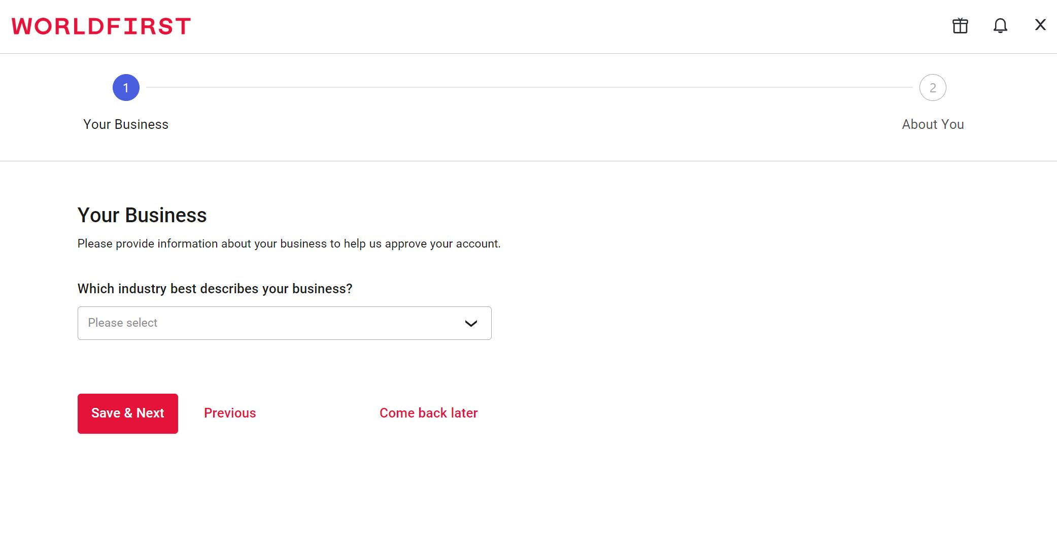Click the Previous link
The image size is (1057, 556).
229,413
